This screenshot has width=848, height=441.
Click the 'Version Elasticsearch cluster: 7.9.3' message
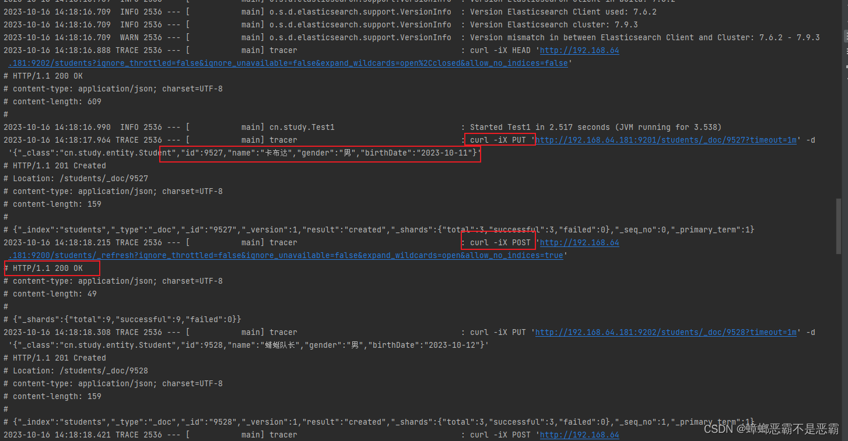pyautogui.click(x=554, y=24)
